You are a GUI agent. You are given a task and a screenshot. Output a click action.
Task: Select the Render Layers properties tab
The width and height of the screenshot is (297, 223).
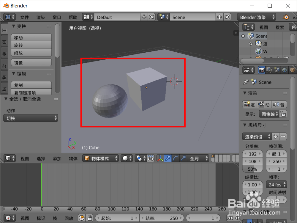pyautogui.click(x=269, y=70)
